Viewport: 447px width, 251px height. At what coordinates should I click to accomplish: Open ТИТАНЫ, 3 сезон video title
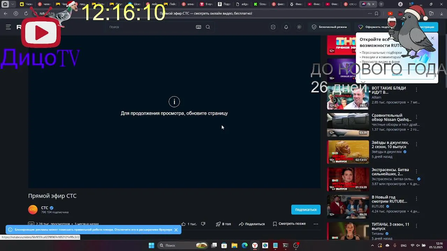coord(390,227)
